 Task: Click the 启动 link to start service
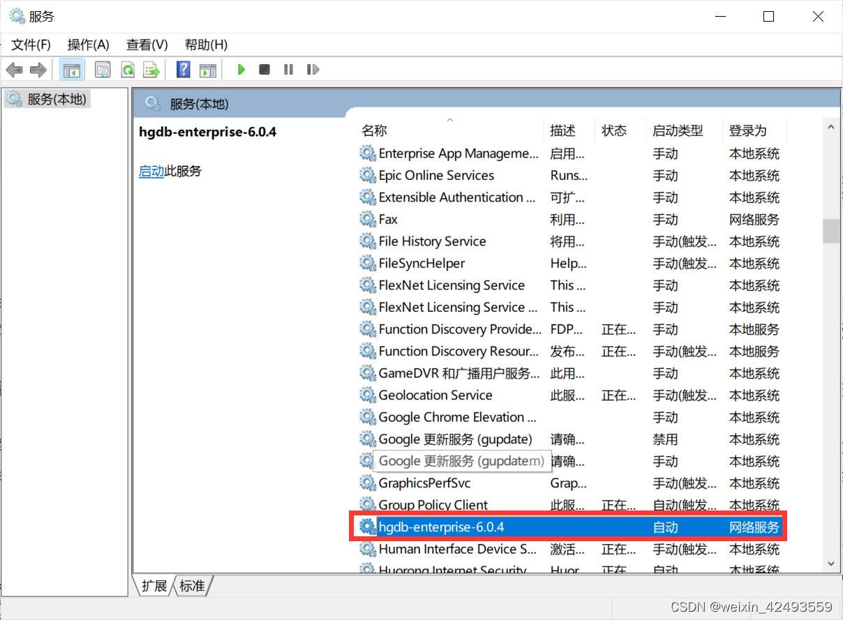pos(151,171)
